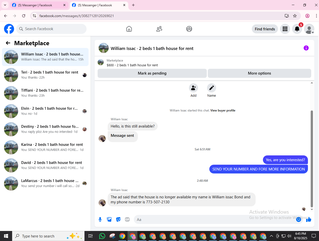Open the browser tab search dropdown
The height and width of the screenshot is (241, 319).
pos(5,5)
